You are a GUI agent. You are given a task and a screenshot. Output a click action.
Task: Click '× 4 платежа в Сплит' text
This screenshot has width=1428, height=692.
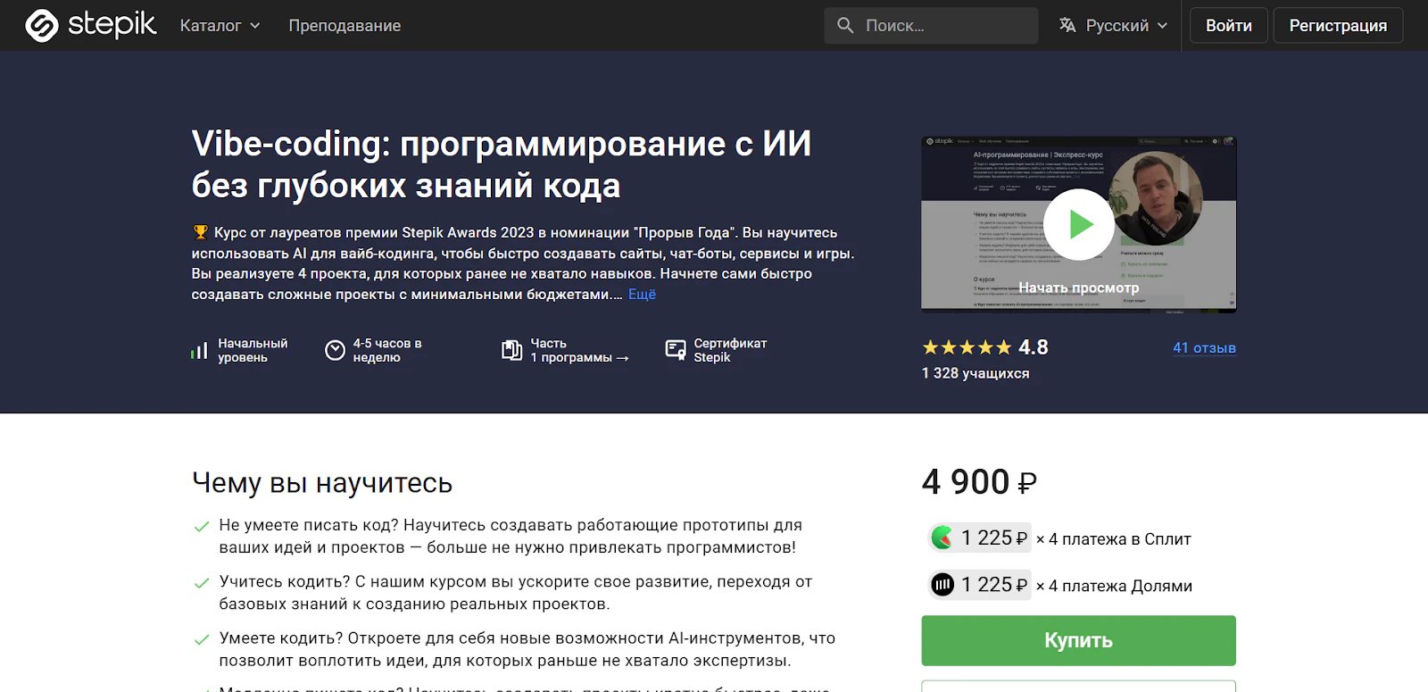(x=1114, y=539)
